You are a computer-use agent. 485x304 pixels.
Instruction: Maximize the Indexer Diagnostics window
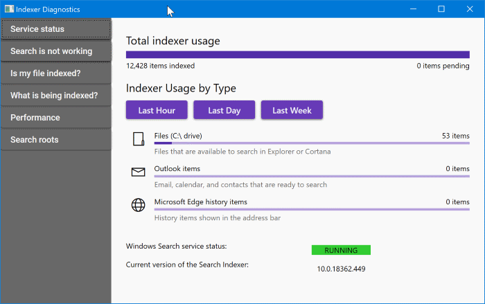click(x=441, y=9)
